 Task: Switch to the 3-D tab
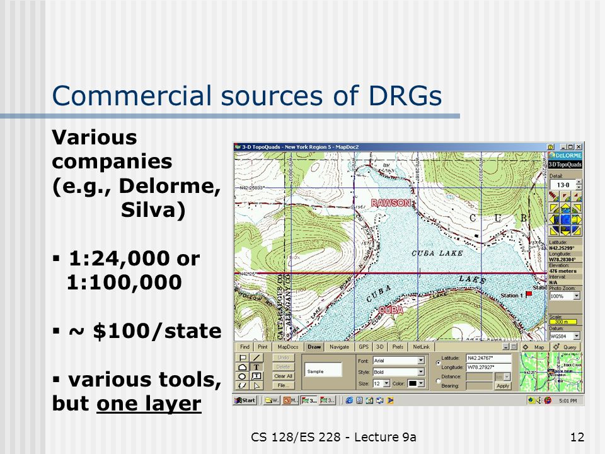click(380, 347)
